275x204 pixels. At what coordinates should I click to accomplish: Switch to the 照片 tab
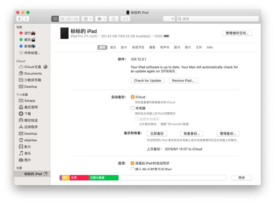pos(188,47)
